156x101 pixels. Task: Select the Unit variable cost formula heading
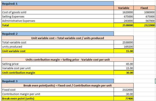point(67,38)
